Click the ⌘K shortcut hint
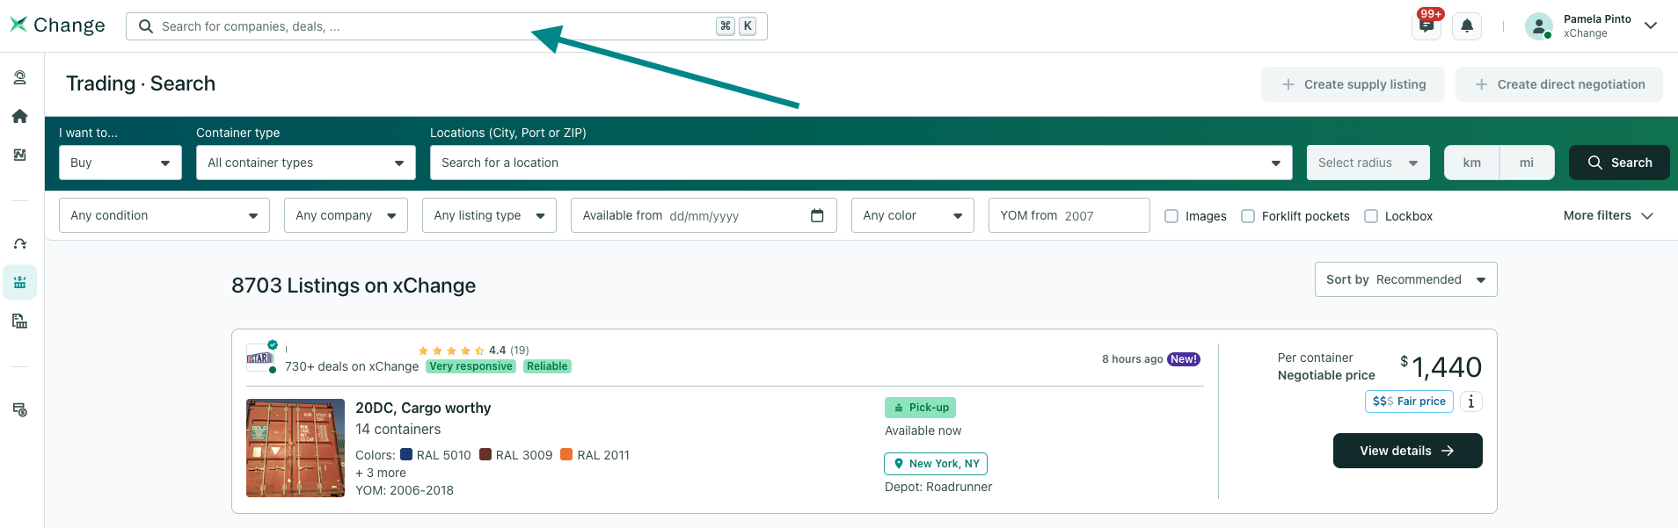Screen dimensions: 1678x528 click(736, 26)
